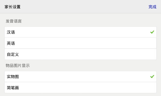The image size is (161, 96).
Task: Click the 发音语言 section header
Action: (x=14, y=21)
